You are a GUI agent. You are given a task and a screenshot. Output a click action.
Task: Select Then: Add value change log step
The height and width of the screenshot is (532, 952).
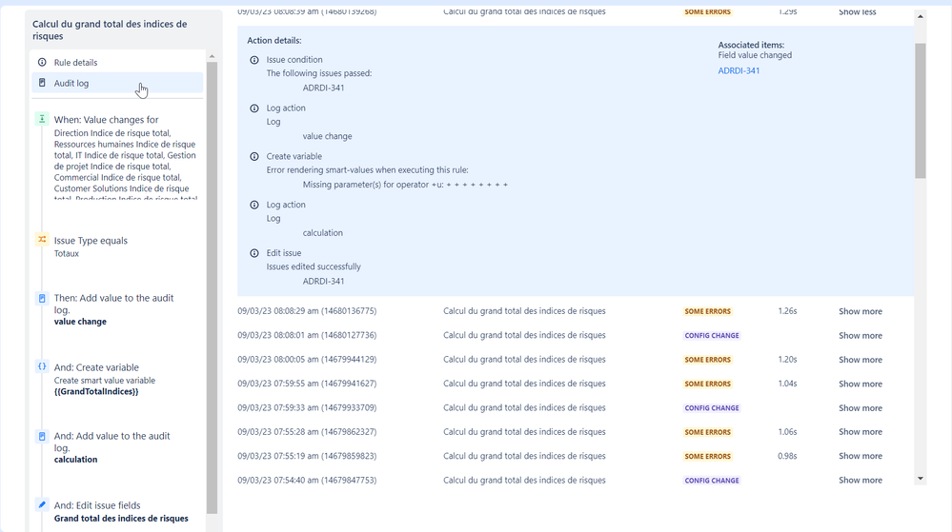(x=119, y=309)
